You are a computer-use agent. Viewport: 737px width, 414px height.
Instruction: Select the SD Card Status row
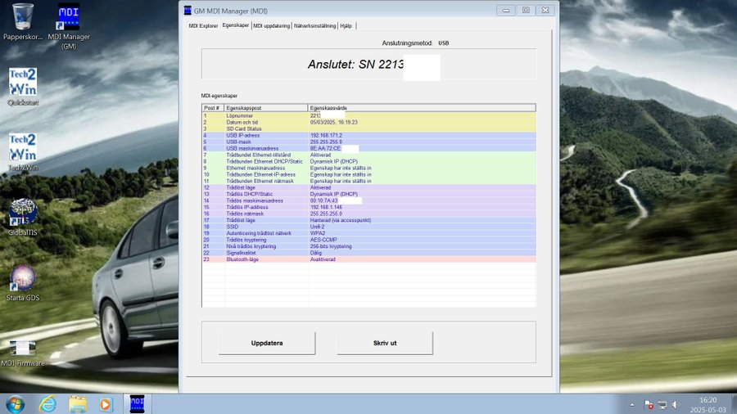[369, 128]
